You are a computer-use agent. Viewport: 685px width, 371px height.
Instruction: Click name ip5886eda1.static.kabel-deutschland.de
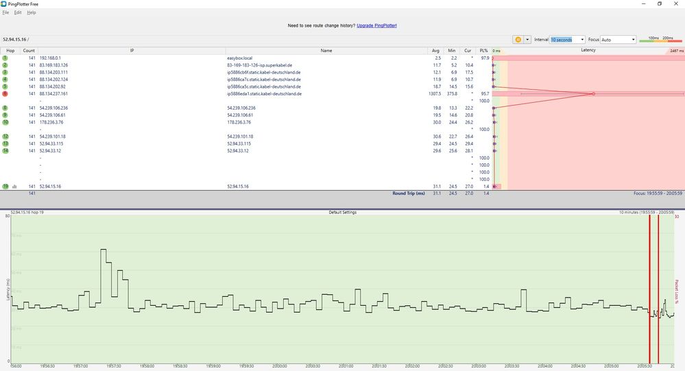click(x=264, y=93)
